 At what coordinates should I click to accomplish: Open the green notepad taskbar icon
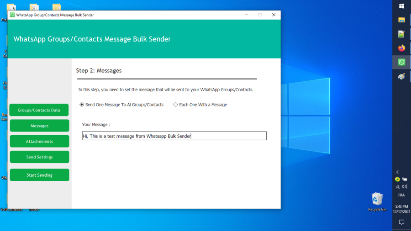401,34
